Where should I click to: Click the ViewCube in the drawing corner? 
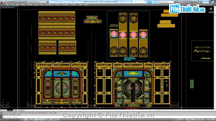click(x=211, y=9)
